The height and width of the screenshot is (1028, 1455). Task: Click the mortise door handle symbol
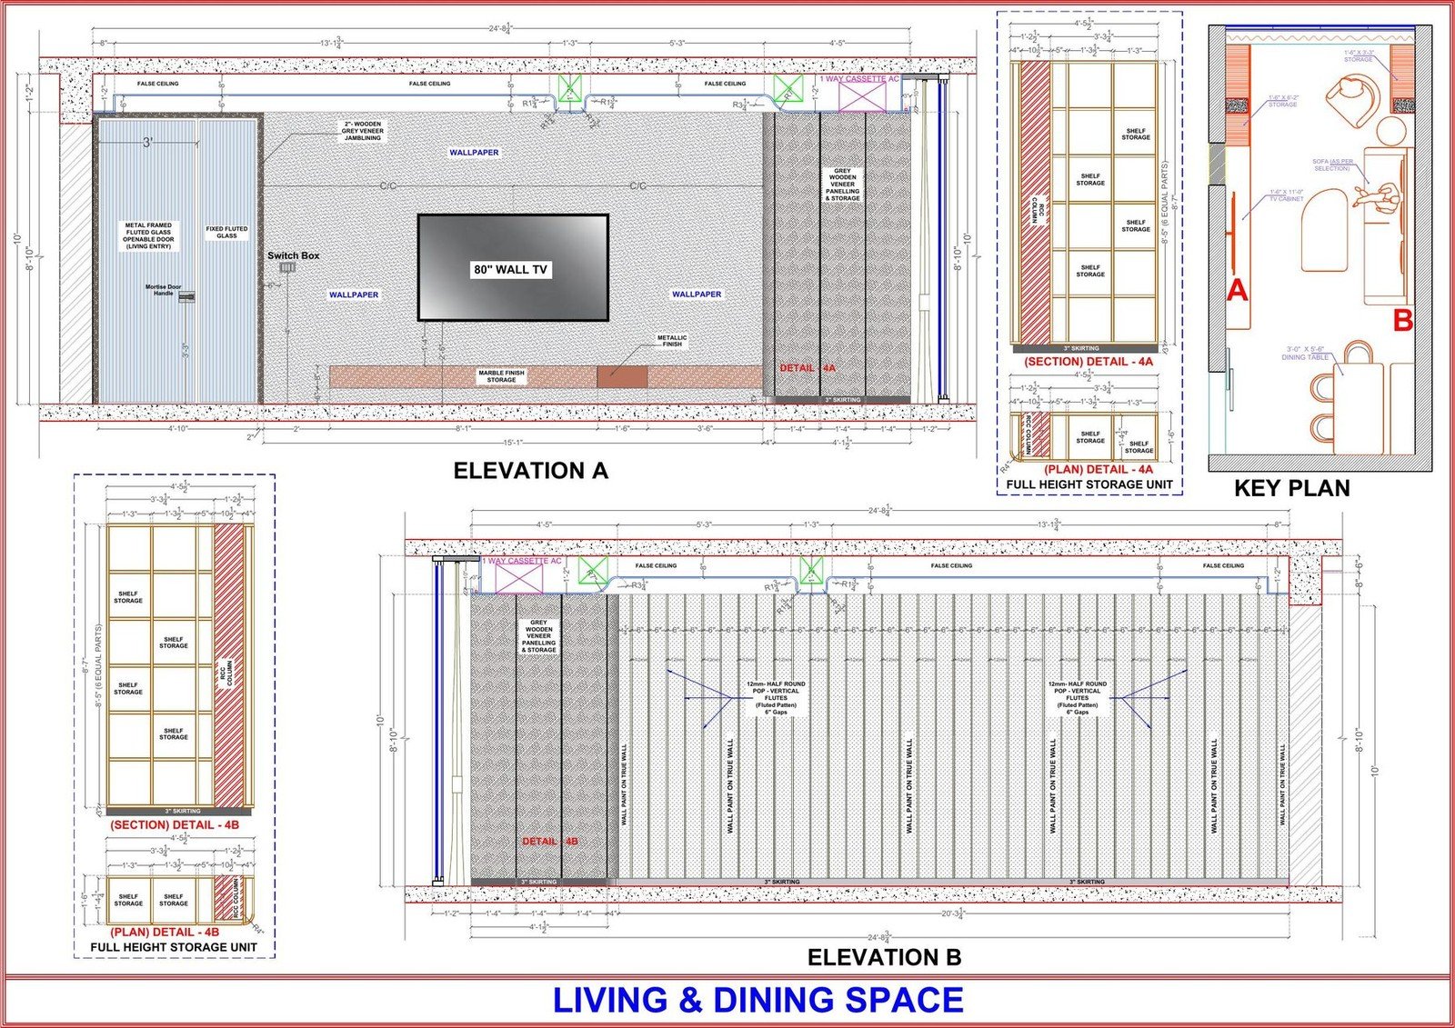186,296
